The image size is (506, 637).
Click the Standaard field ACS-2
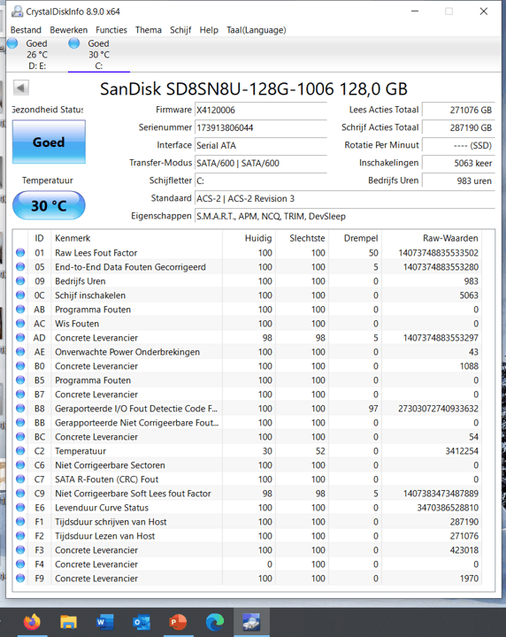(345, 199)
